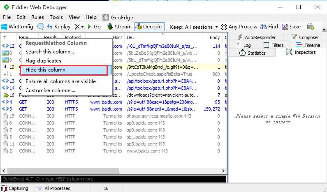327x192 pixels.
Task: Open the Rules menu
Action: tap(37, 17)
